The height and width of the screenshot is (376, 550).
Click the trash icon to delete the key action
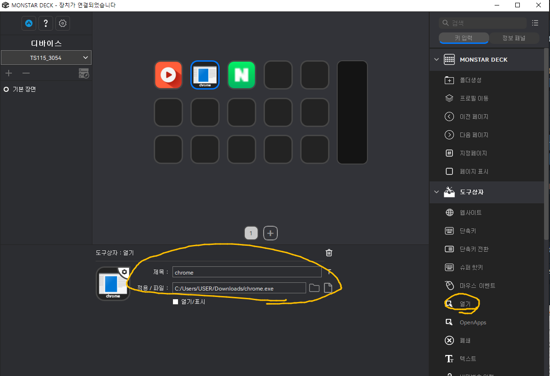329,253
